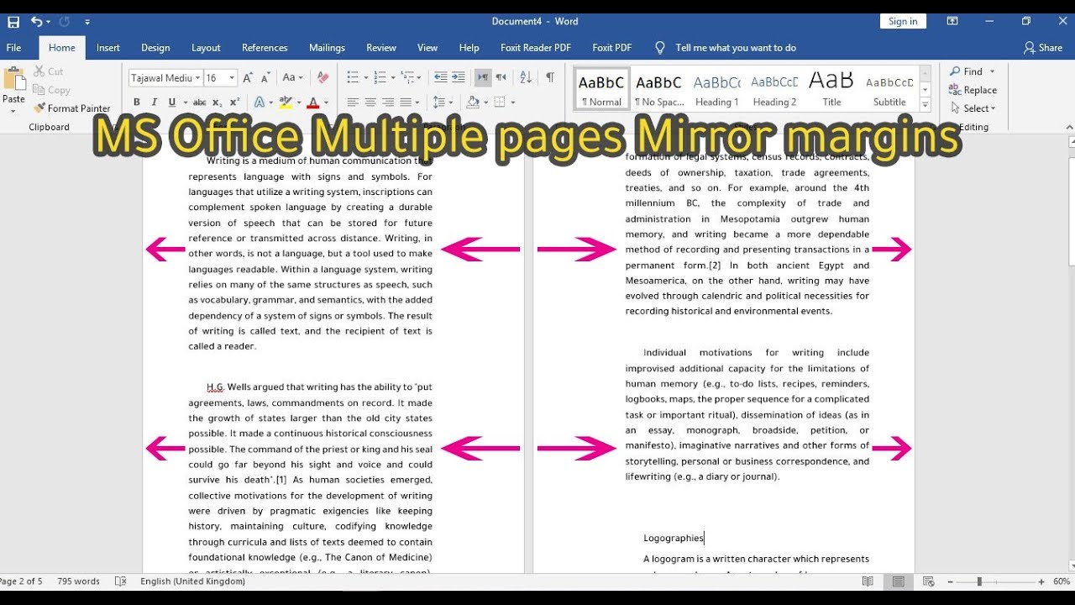Viewport: 1075px width, 605px height.
Task: Increase font size with the Grow Font icon
Action: (248, 77)
